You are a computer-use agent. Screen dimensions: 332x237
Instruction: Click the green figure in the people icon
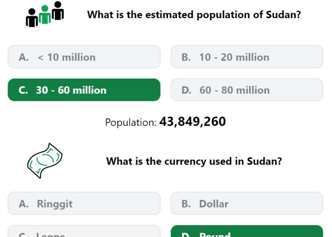pos(45,15)
